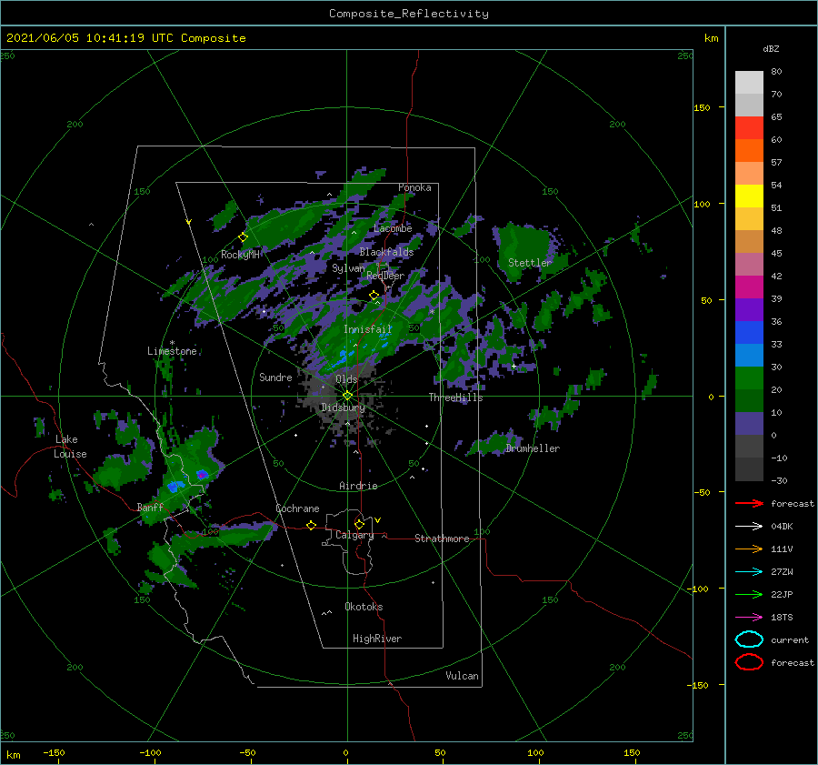This screenshot has width=818, height=765.
Task: Click the Ponoka city label
Action: (x=414, y=187)
